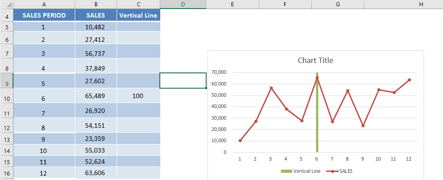Select column A header
This screenshot has height=180, width=443.
44,4
